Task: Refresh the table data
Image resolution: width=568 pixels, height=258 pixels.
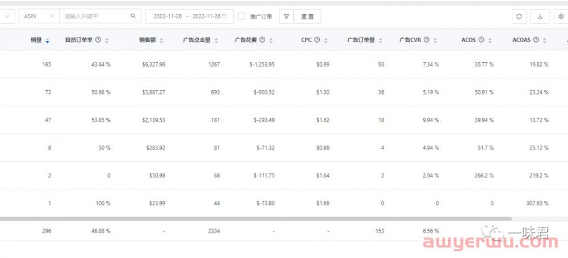Action: pos(519,16)
